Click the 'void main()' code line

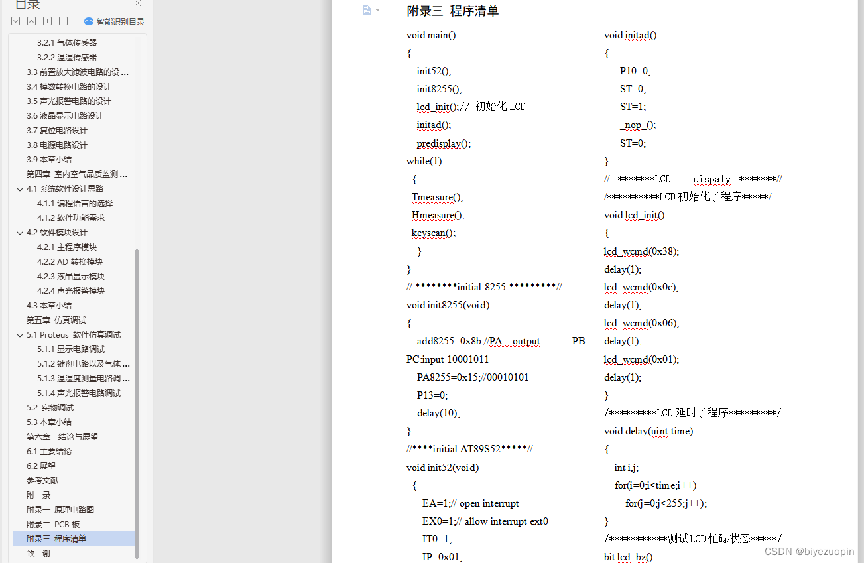click(431, 35)
